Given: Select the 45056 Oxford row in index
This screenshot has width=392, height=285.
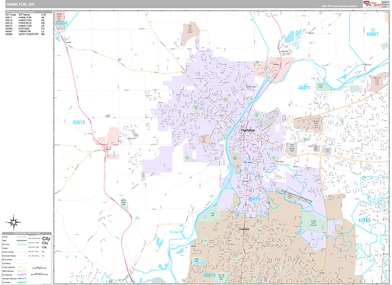Looking at the screenshot, I should pyautogui.click(x=26, y=28).
